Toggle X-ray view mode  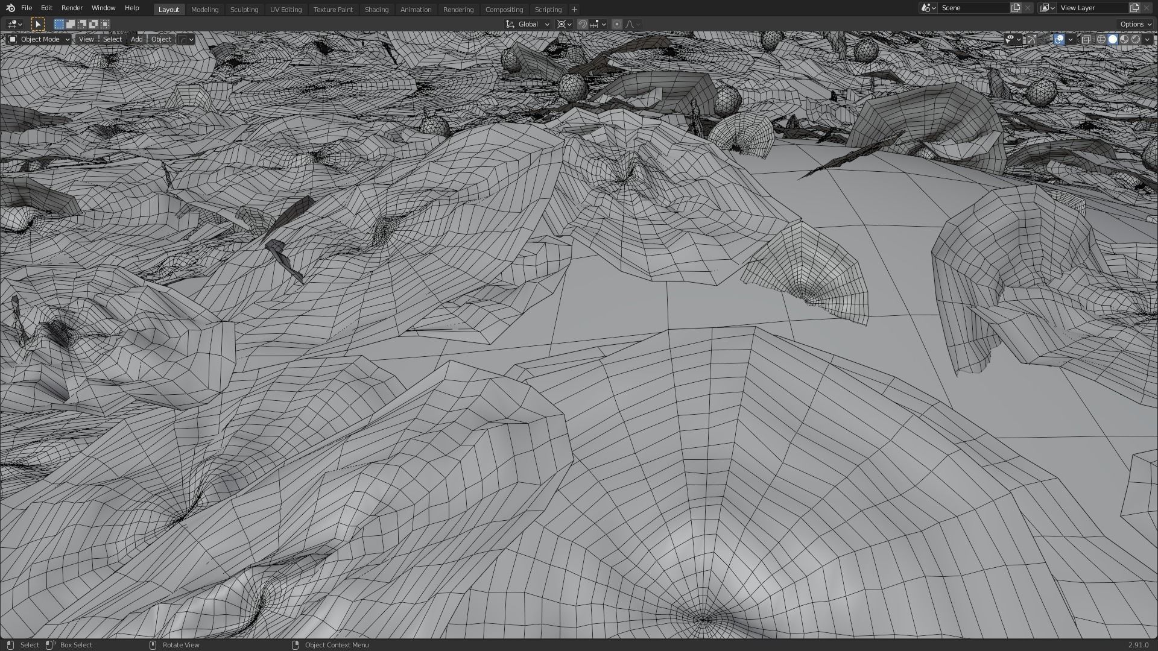pos(1086,39)
